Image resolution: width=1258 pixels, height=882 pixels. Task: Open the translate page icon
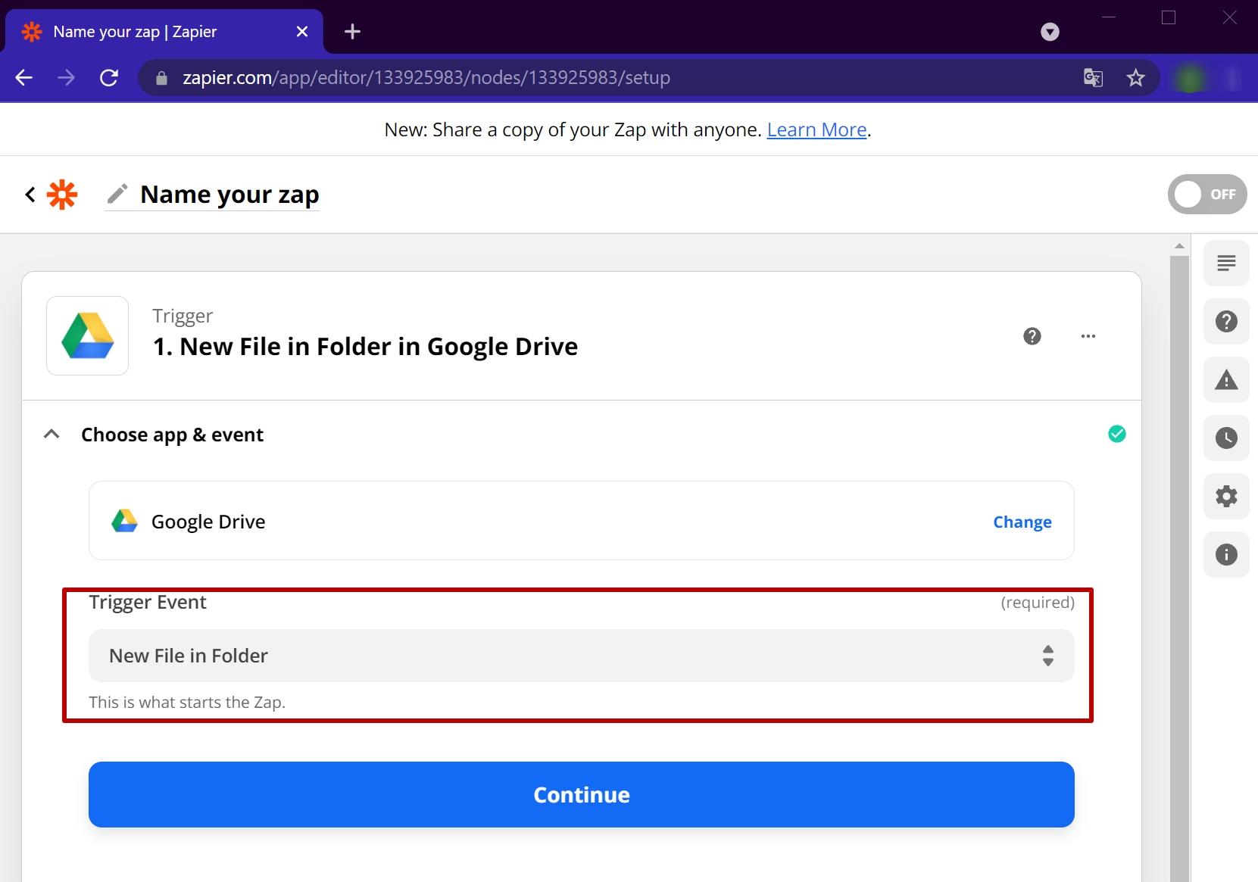tap(1093, 77)
